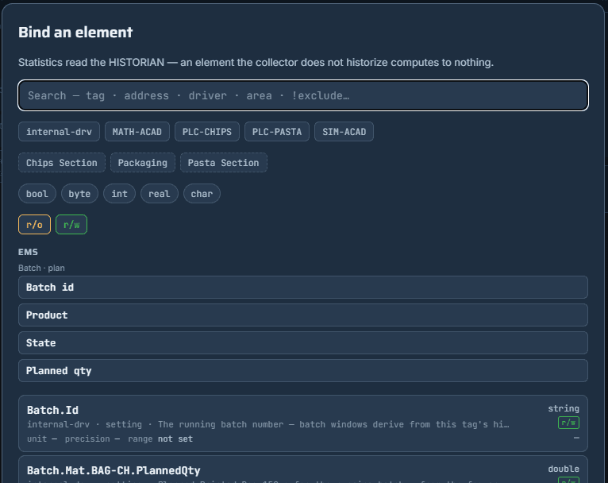Click the 'string' type label on Batch.Id
The height and width of the screenshot is (483, 608).
point(564,408)
